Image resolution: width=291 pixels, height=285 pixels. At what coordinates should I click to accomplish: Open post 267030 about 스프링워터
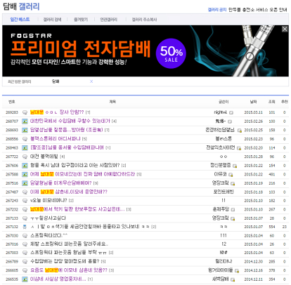(x=48, y=235)
